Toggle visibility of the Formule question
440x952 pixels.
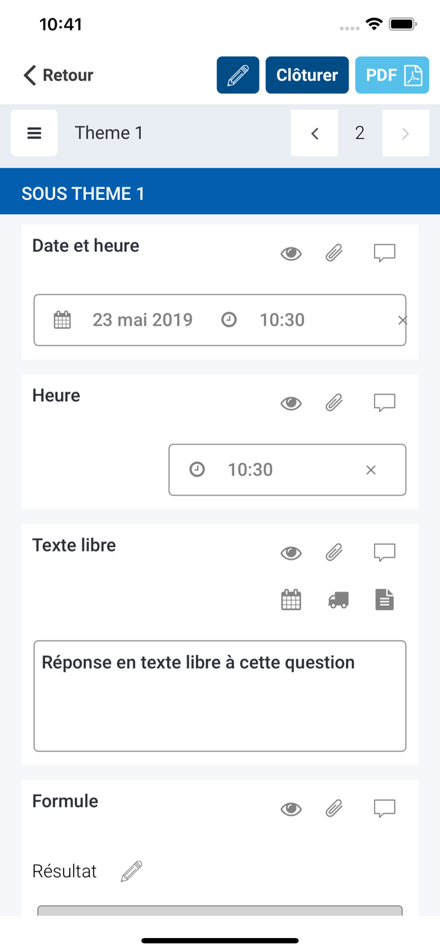(x=290, y=808)
